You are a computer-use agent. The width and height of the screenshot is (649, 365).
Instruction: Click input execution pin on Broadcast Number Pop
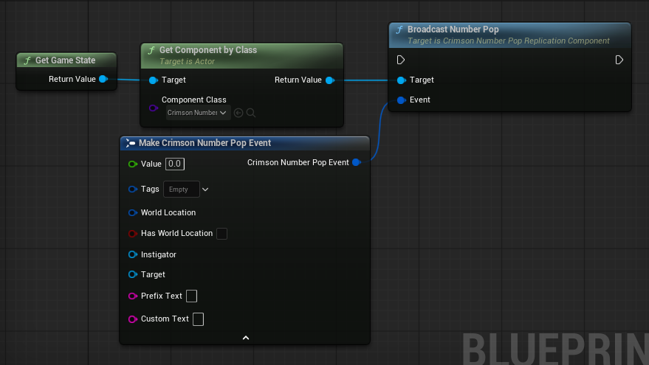(x=400, y=60)
